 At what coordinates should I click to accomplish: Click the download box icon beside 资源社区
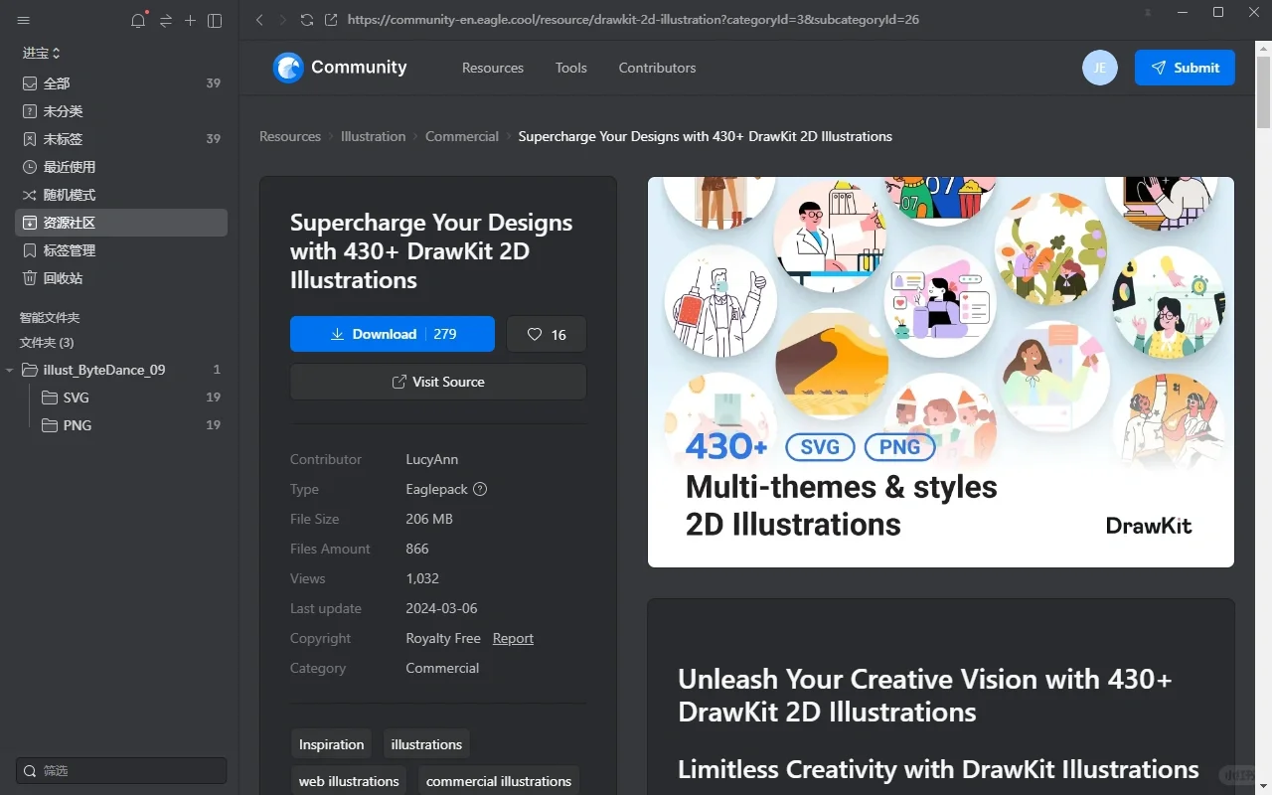point(30,223)
